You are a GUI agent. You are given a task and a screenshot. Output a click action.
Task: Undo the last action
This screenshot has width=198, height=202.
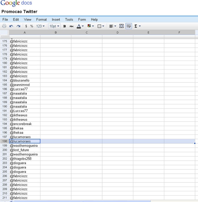point(11,26)
